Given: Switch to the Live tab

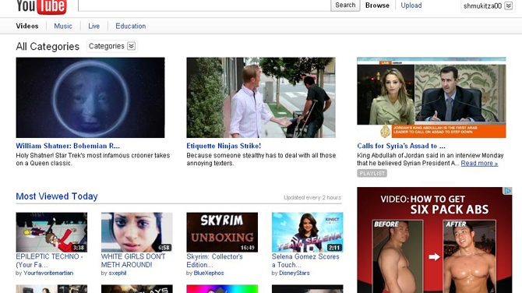Looking at the screenshot, I should (x=93, y=26).
